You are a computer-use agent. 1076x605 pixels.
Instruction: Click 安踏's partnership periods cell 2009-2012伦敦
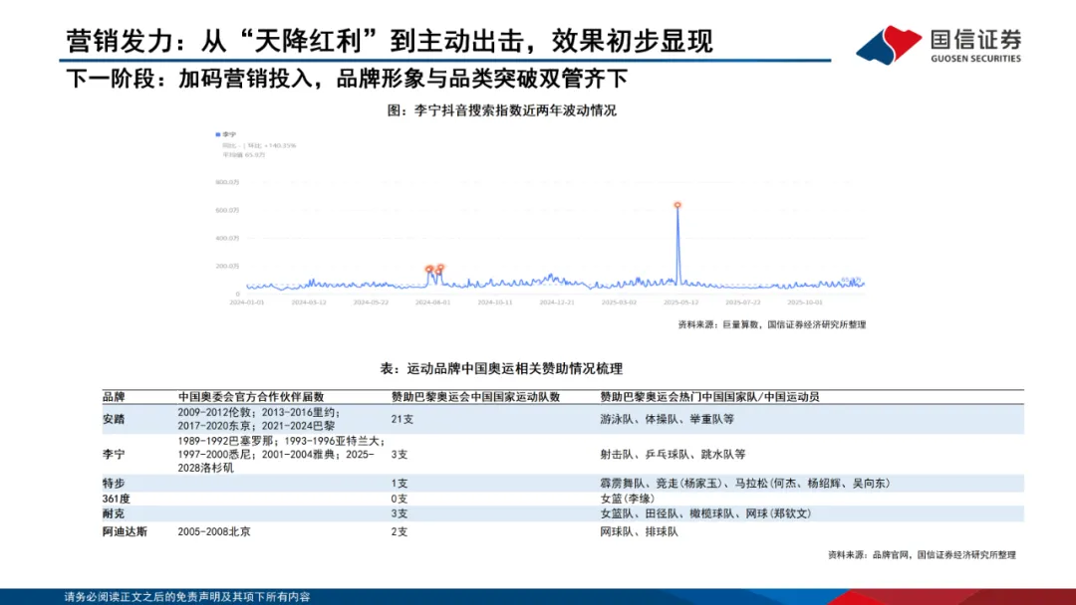pos(259,419)
